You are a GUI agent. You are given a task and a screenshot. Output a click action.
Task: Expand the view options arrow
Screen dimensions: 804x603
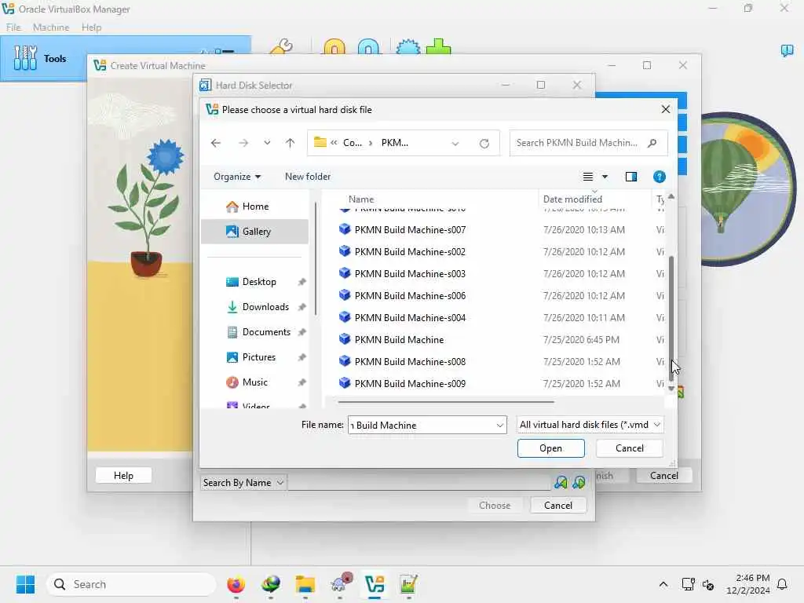tap(605, 177)
